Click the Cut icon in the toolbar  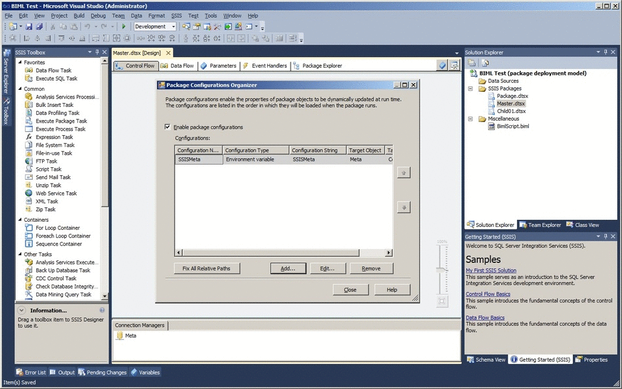[52, 27]
